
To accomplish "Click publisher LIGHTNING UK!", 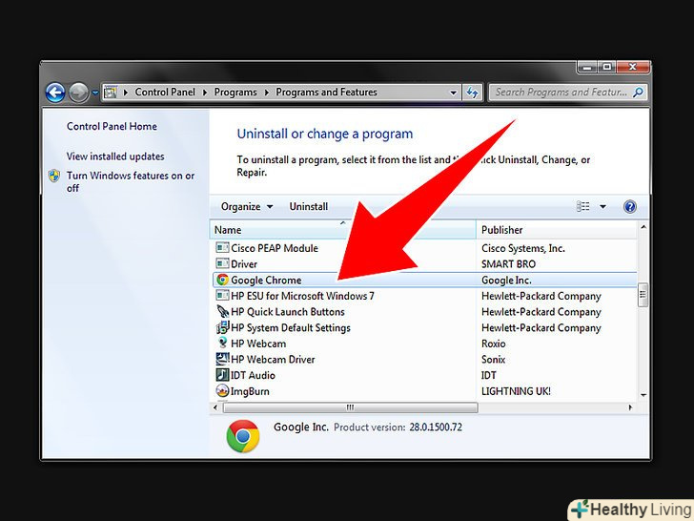I will (516, 391).
